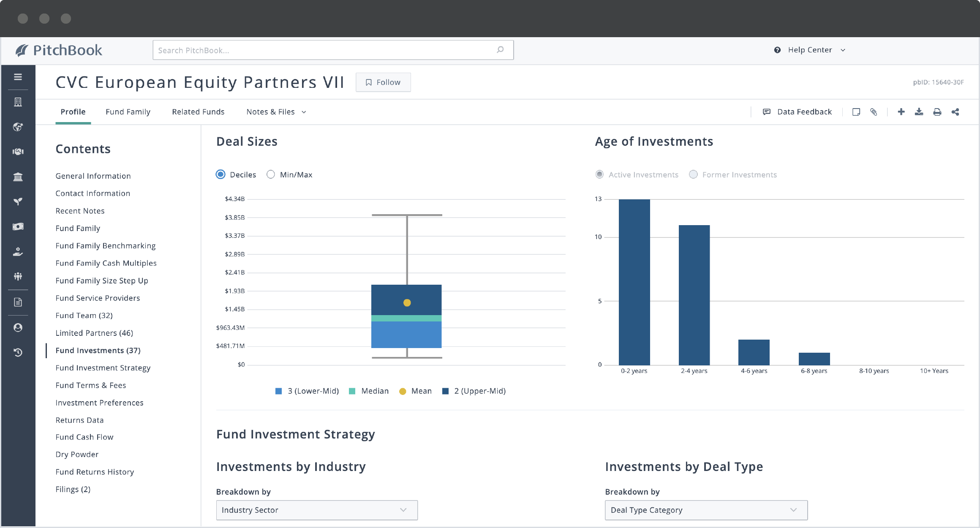Click the hand holding coin sidebar icon

click(x=18, y=252)
